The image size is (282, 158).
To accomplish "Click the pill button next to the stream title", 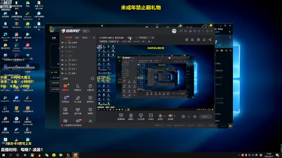I will click(130, 38).
